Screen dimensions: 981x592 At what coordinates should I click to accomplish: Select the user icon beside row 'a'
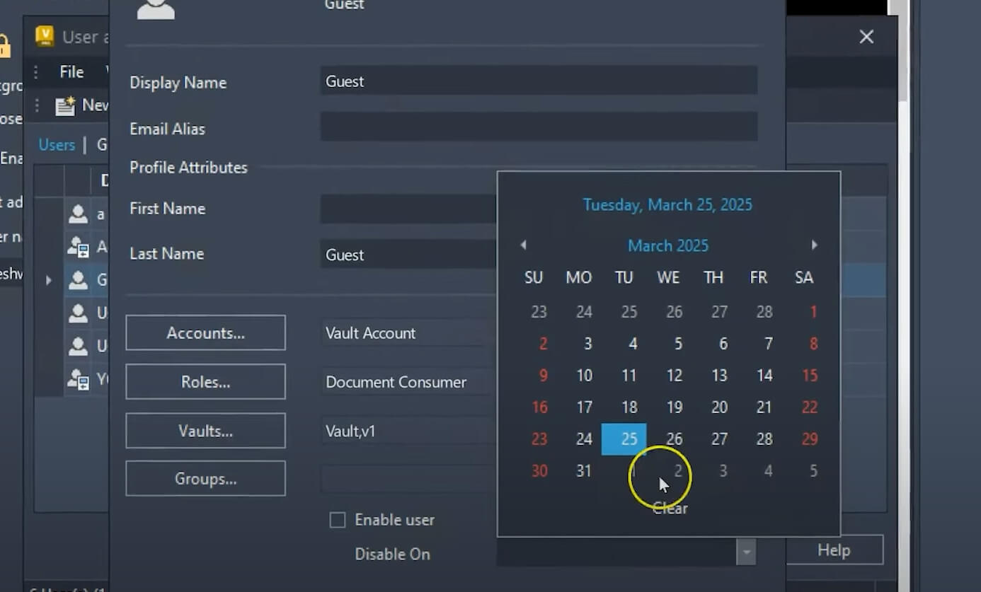(x=78, y=214)
